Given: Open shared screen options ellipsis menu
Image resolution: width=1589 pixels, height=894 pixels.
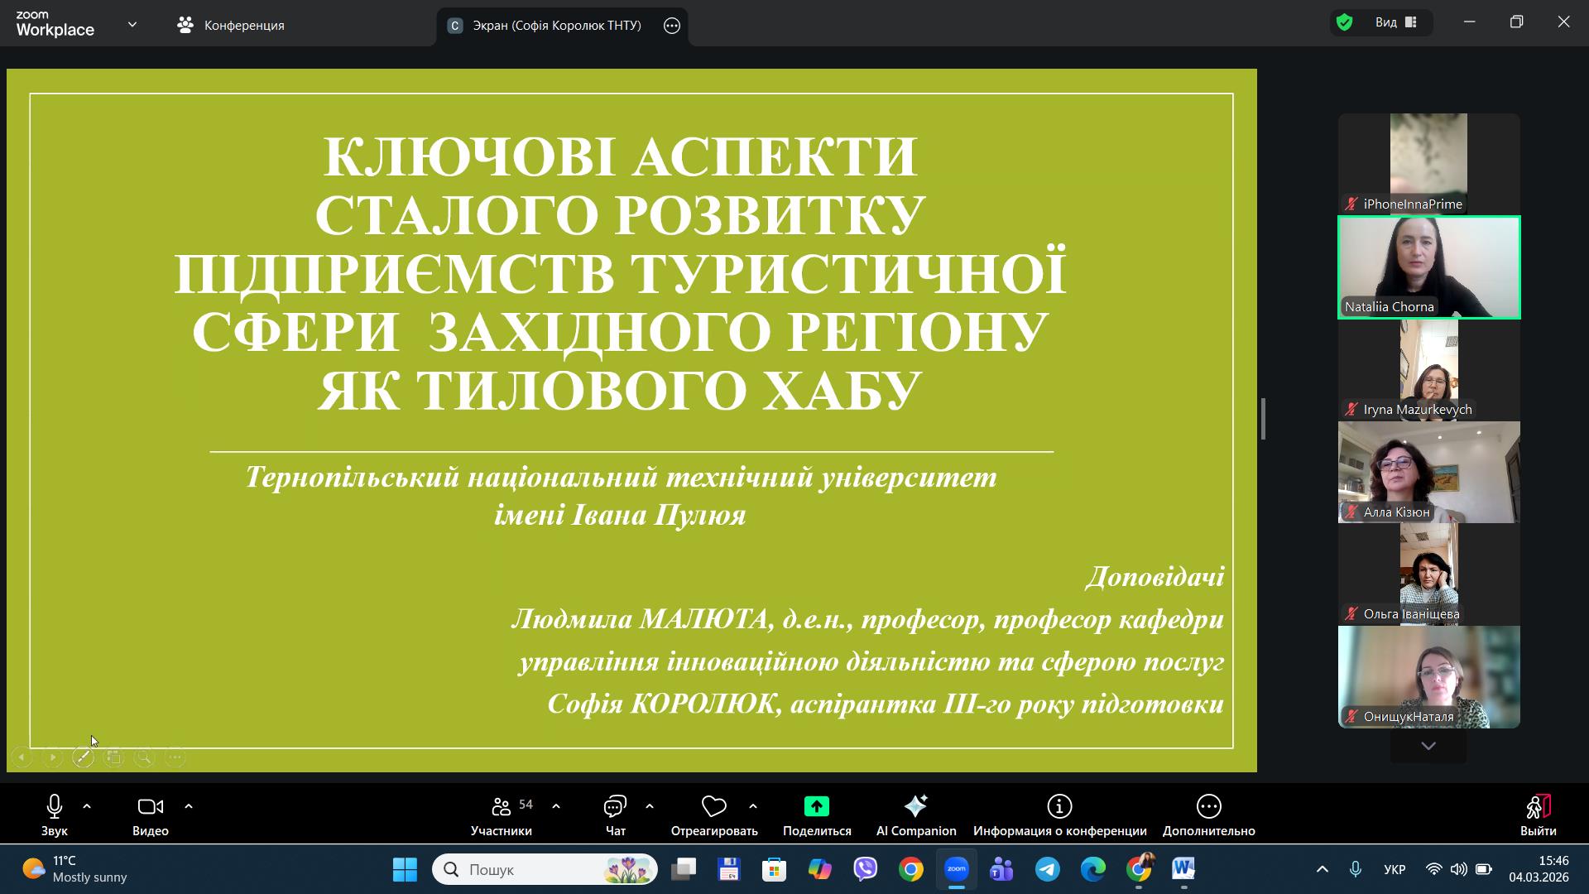Looking at the screenshot, I should pos(672,26).
